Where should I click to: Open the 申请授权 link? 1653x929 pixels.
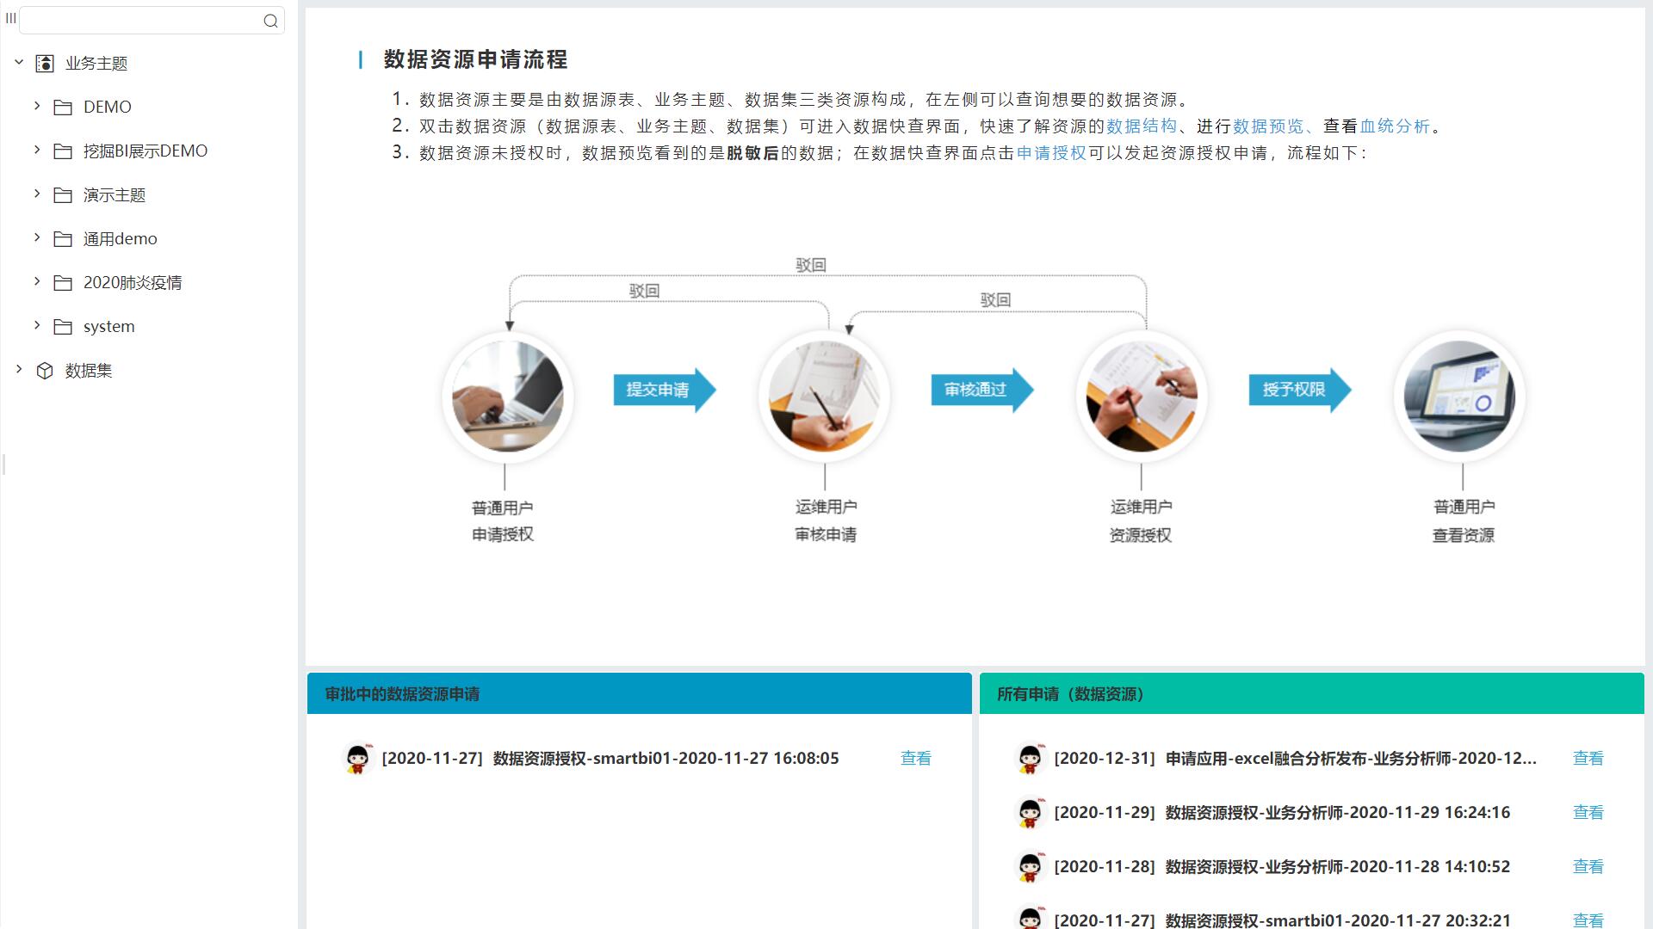point(1051,153)
